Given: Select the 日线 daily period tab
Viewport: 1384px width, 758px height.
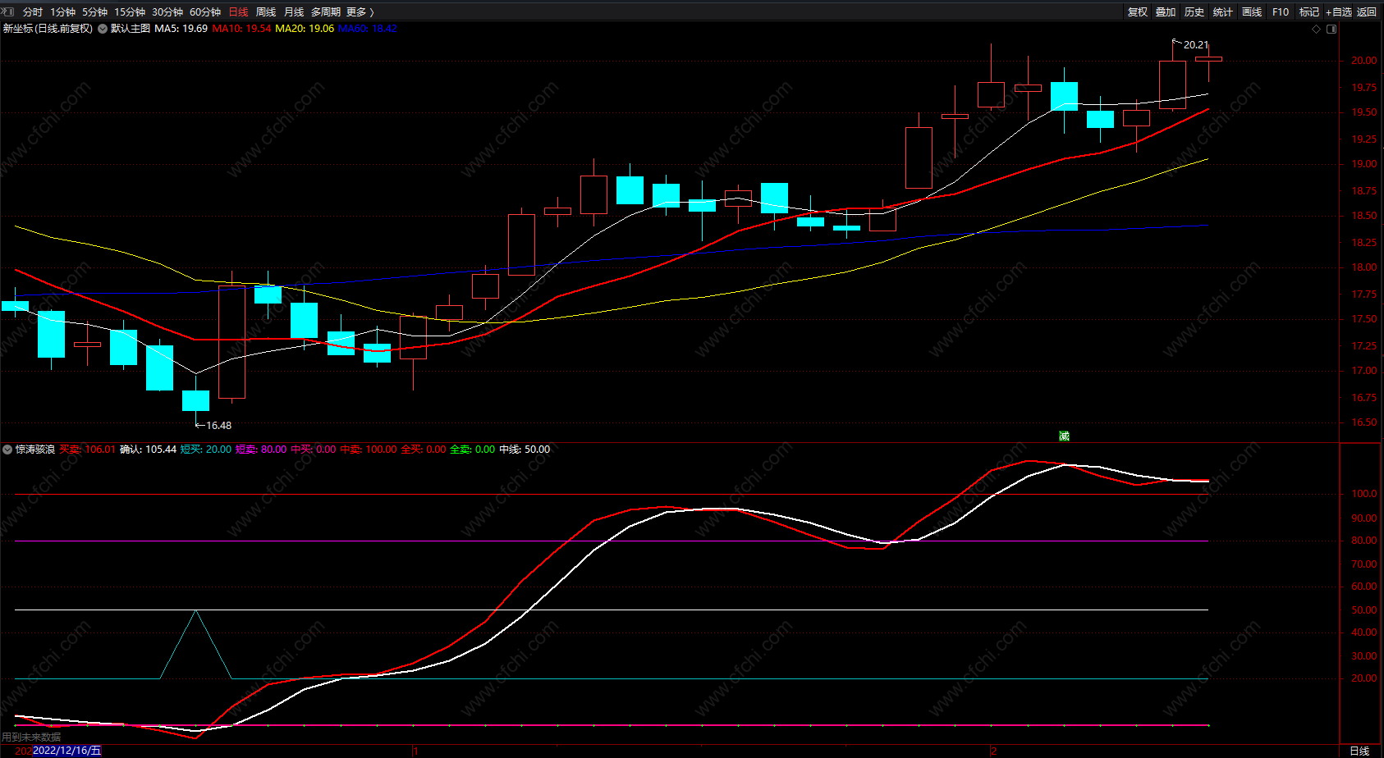Looking at the screenshot, I should (238, 12).
